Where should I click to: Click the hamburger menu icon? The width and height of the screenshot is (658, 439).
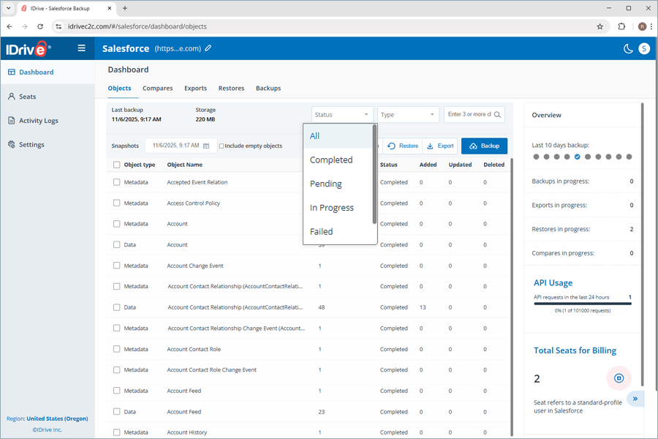pyautogui.click(x=81, y=48)
